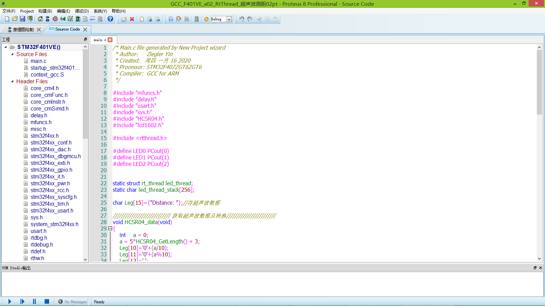Select delay.h header file
Screen dimensions: 545x306
[38, 116]
